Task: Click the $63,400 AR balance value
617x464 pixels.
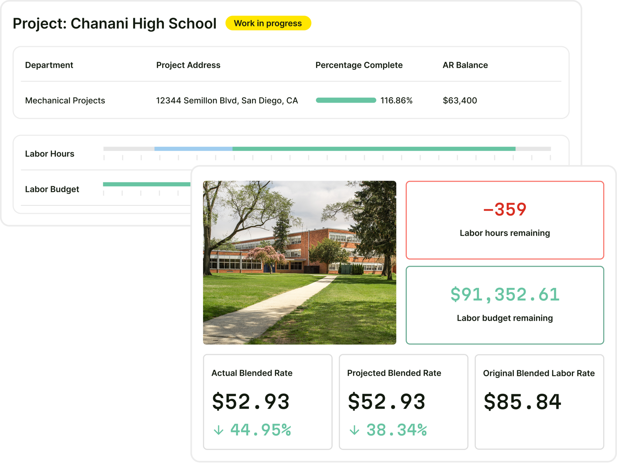Action: 460,101
